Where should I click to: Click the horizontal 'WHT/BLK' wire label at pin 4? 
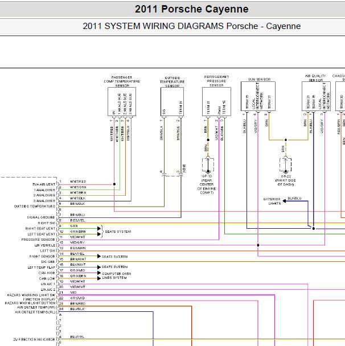point(77,199)
